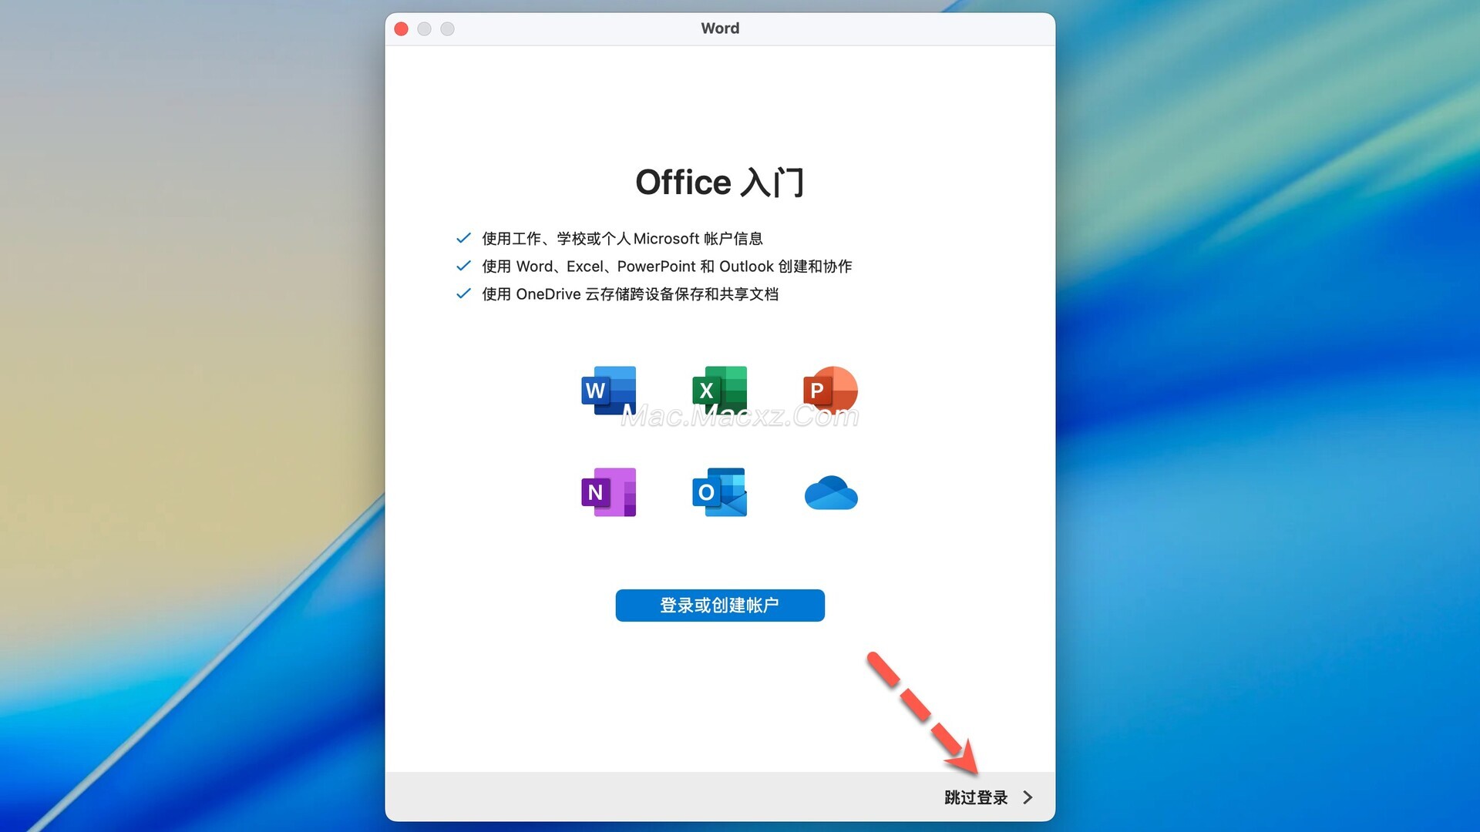The width and height of the screenshot is (1480, 832).
Task: Click the 登录或创建帐户 sign-in button
Action: point(719,606)
